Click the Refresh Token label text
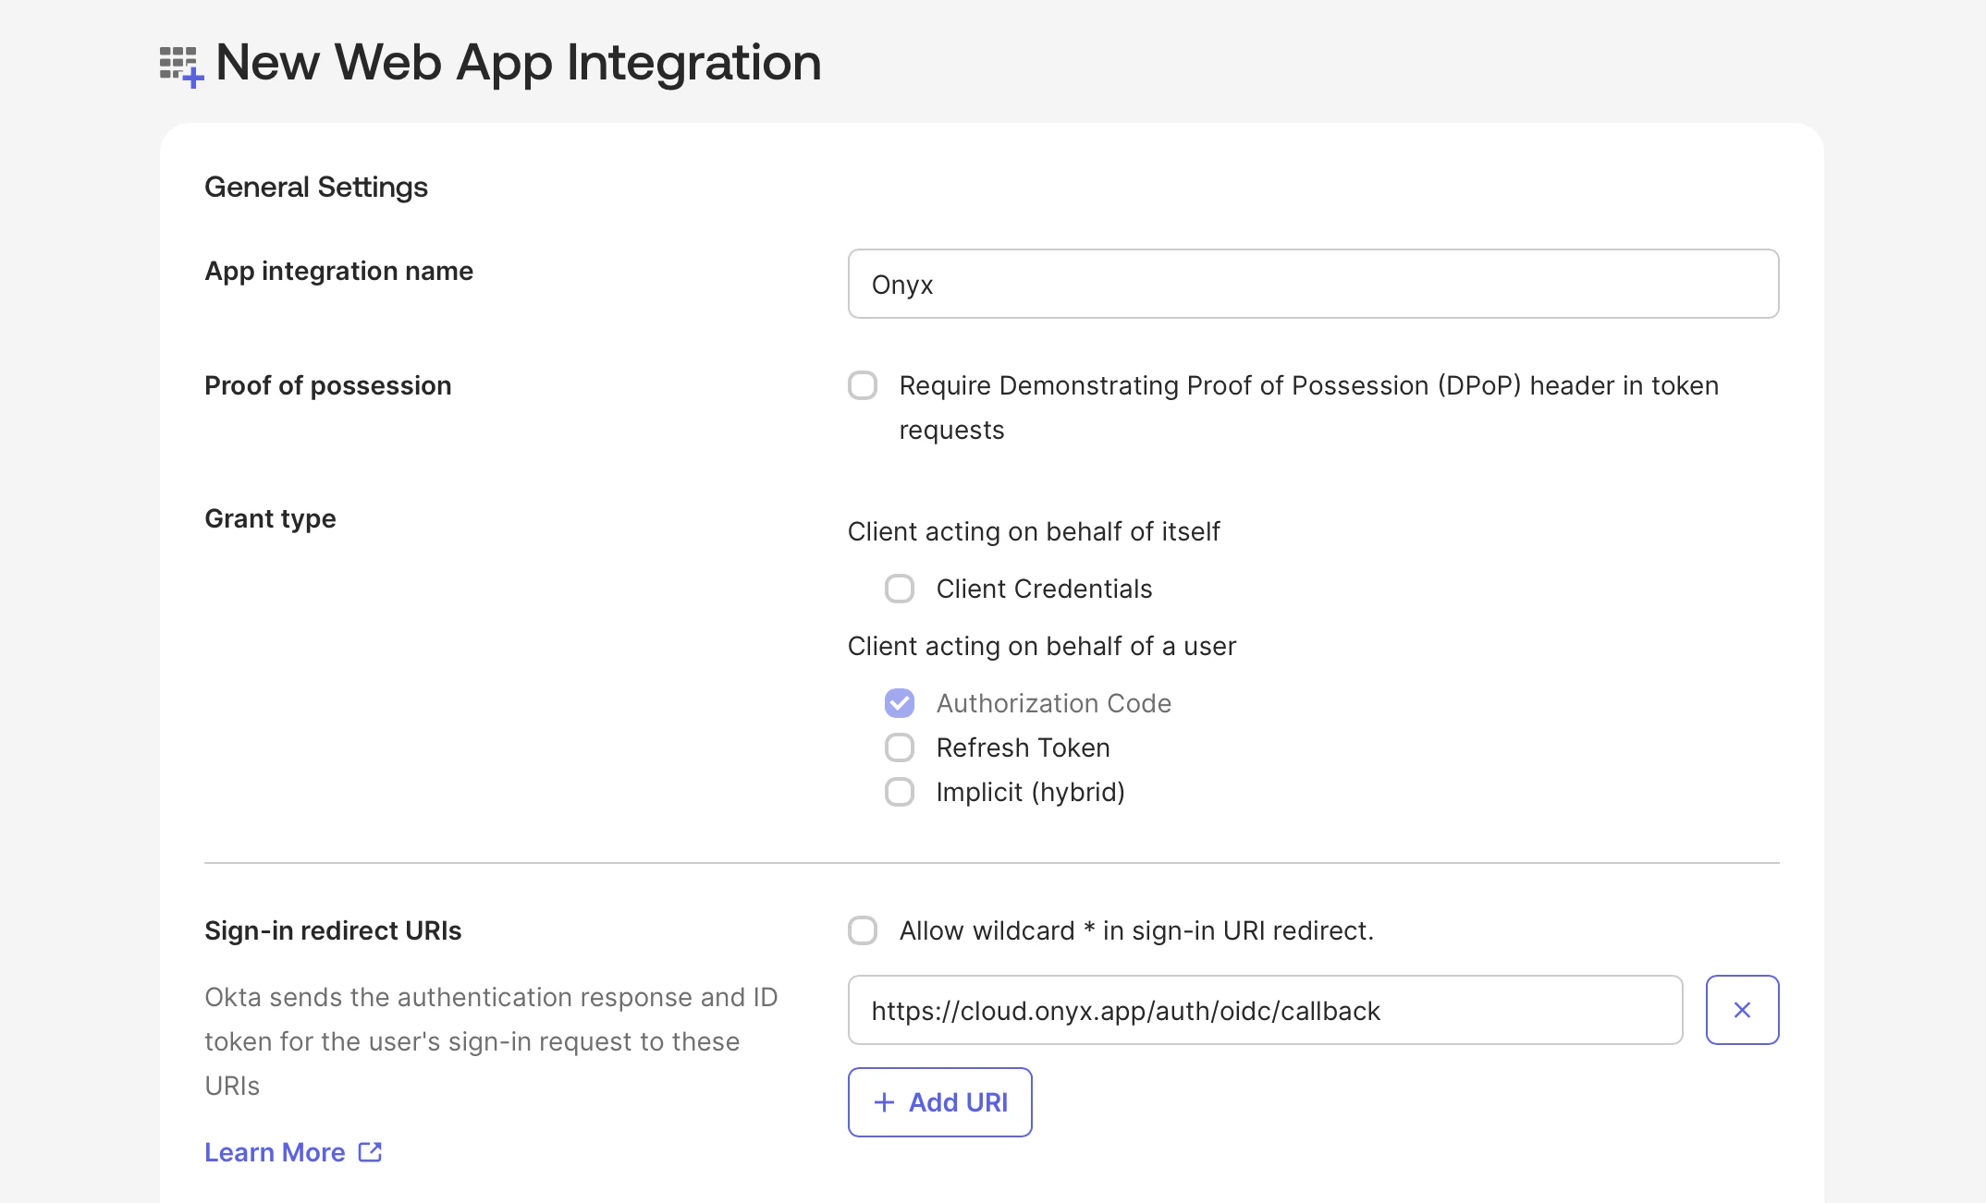Screen dimensions: 1986x1203 click(1024, 747)
